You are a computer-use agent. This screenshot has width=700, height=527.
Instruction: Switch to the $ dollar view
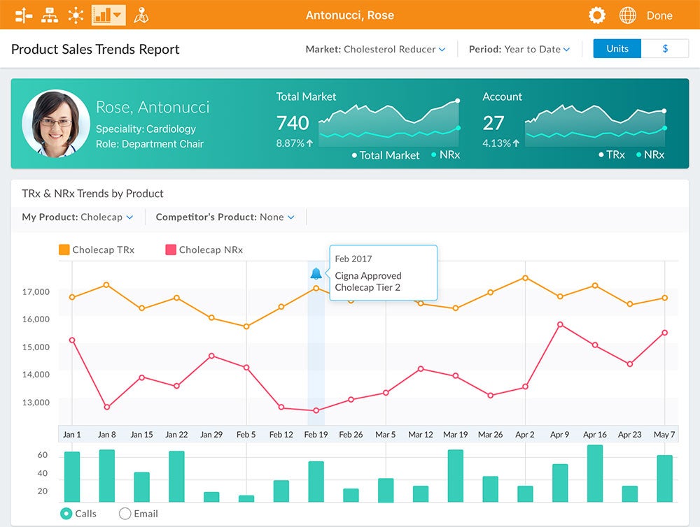coord(665,49)
